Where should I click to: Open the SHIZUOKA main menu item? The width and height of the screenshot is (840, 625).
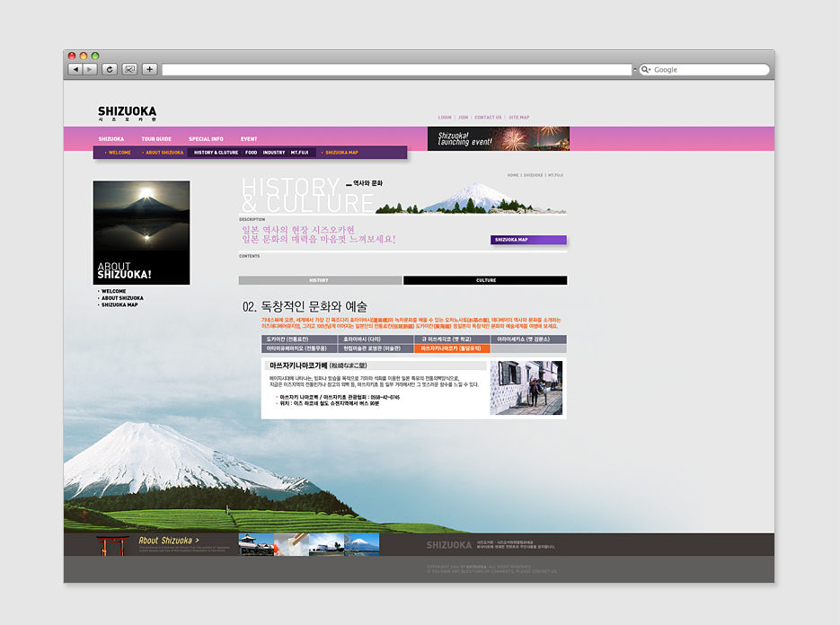tap(111, 138)
